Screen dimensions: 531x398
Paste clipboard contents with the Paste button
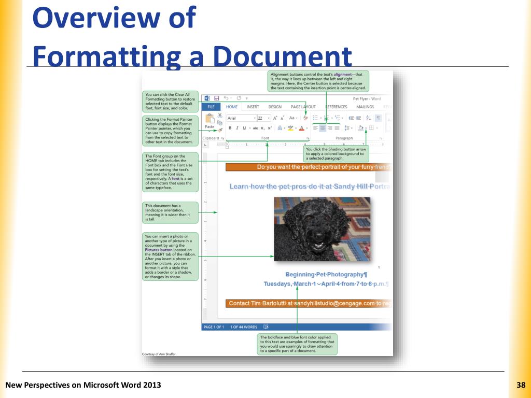click(209, 121)
